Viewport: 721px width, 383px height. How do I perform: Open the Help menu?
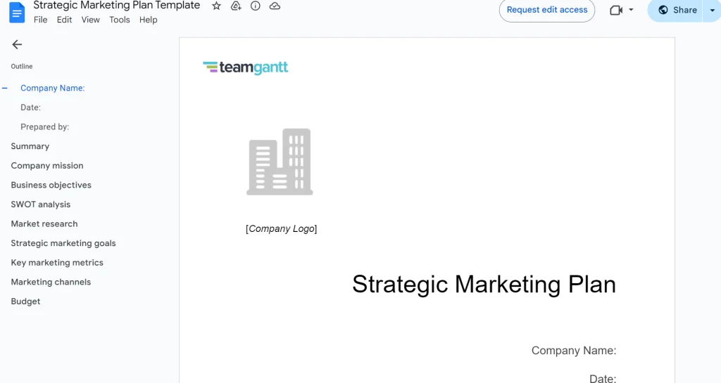(148, 20)
